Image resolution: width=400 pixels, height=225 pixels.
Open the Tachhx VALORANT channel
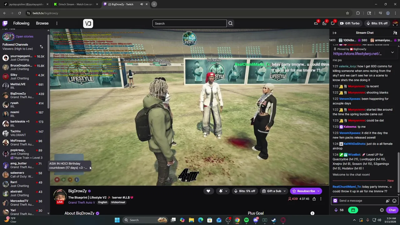(23, 133)
